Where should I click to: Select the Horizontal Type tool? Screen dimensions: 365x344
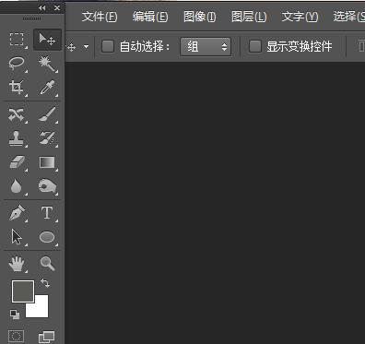47,212
